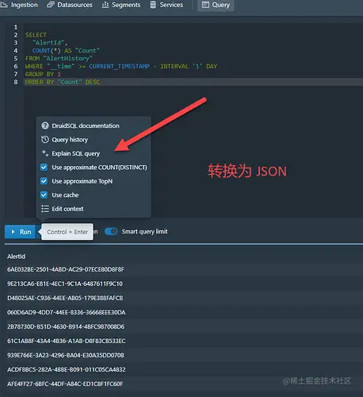Image resolution: width=363 pixels, height=397 pixels.
Task: Toggle the Use approximate TopN checkbox
Action: 44,181
